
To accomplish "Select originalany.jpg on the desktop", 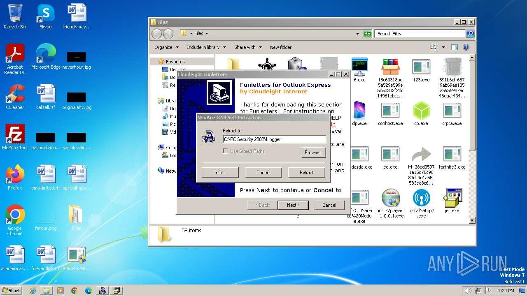I will [77, 100].
